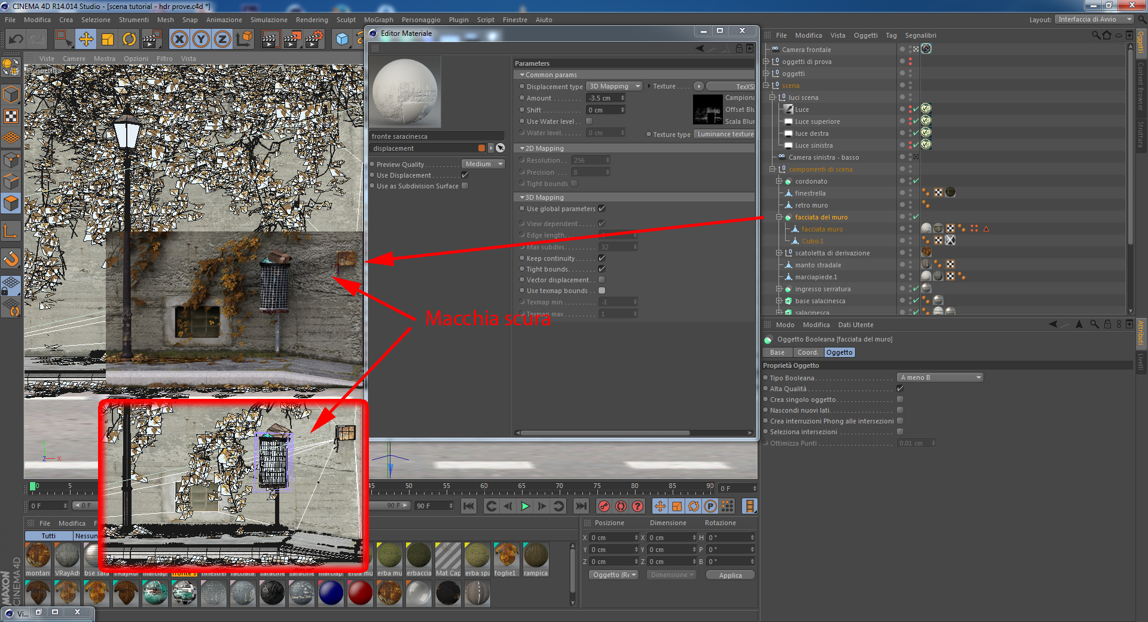The width and height of the screenshot is (1148, 622).
Task: Go to the end of the timeline
Action: tap(581, 506)
